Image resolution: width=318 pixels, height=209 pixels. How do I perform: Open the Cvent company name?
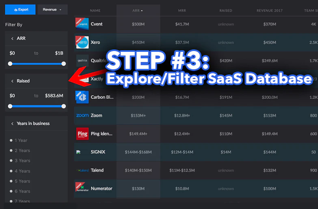(97, 24)
